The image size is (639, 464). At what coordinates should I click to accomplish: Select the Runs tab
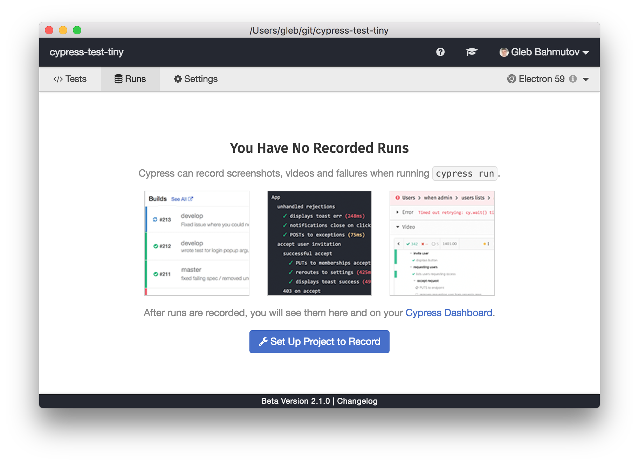(130, 79)
